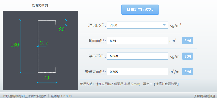Edit the lip dimension 20
Image resolution: width=217 pixels, height=98 pixels.
click(62, 29)
